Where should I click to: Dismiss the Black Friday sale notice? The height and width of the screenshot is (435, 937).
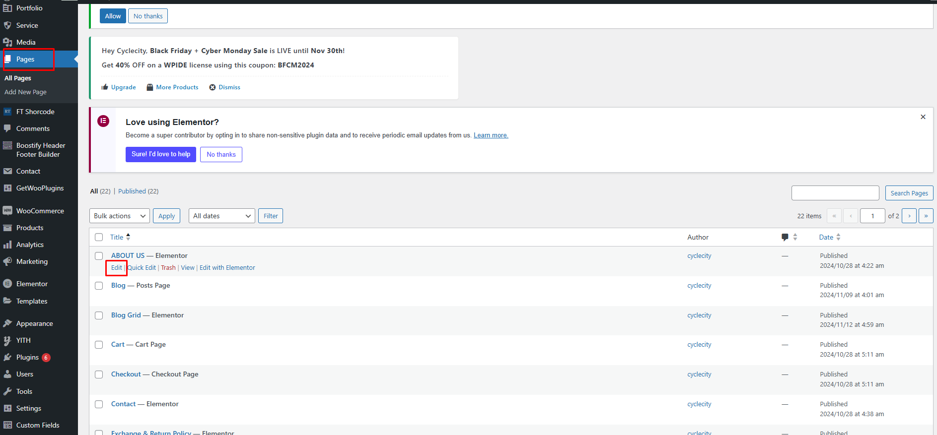(x=224, y=87)
